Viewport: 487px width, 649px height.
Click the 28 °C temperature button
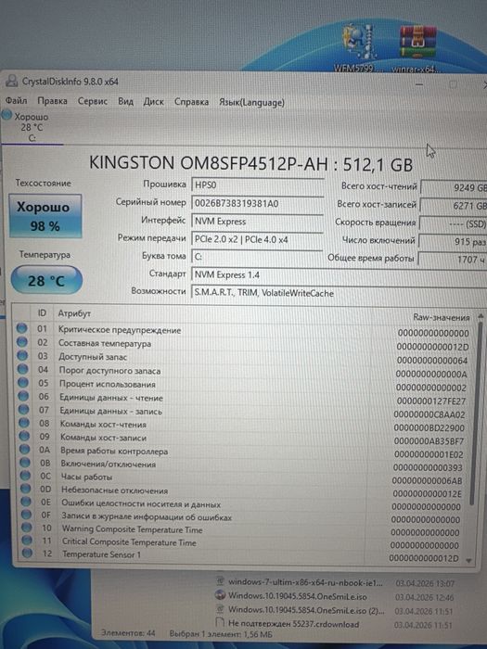(x=46, y=280)
